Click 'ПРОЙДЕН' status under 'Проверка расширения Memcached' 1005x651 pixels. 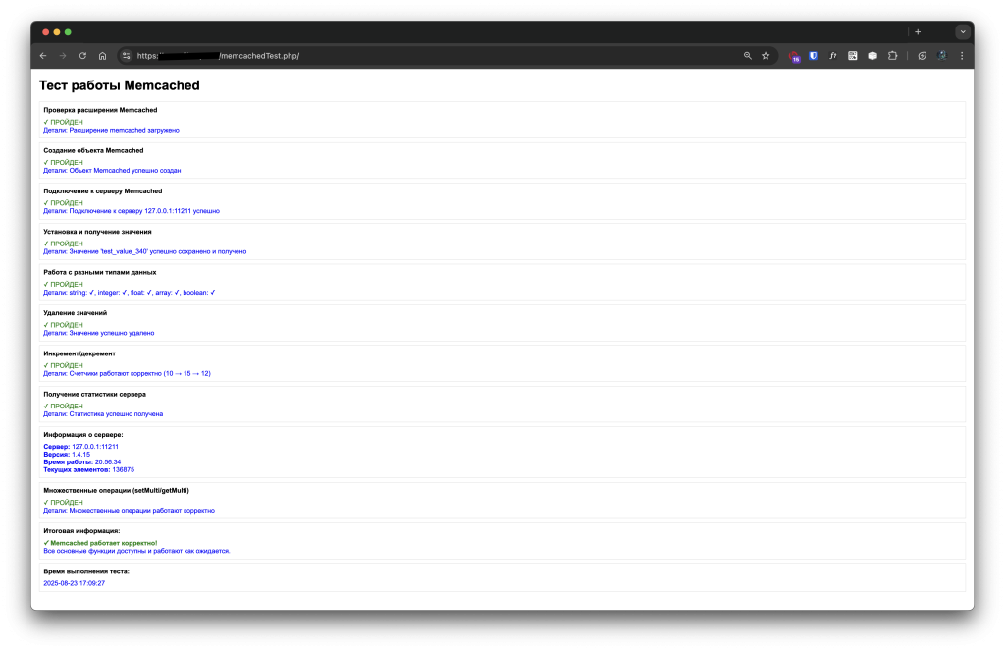pyautogui.click(x=63, y=122)
